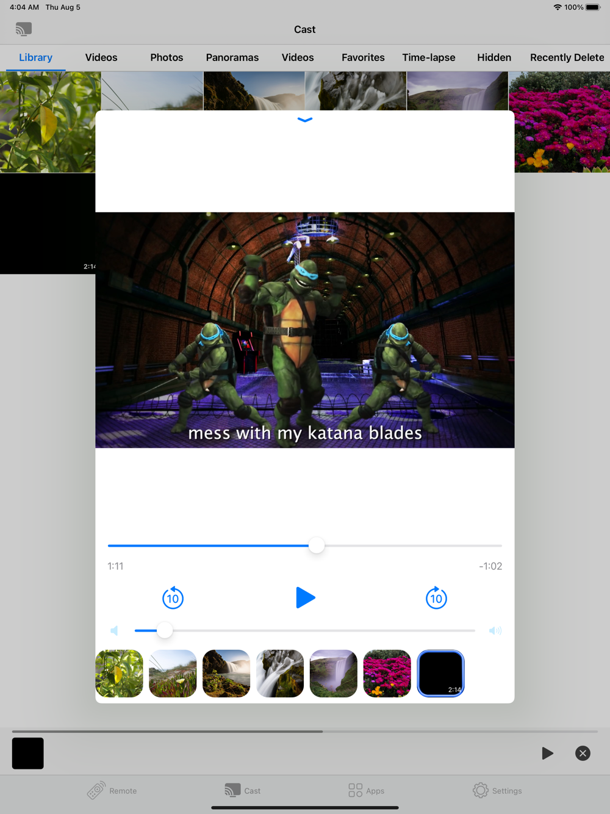The height and width of the screenshot is (814, 610).
Task: Open the Favorites tab
Action: (363, 57)
